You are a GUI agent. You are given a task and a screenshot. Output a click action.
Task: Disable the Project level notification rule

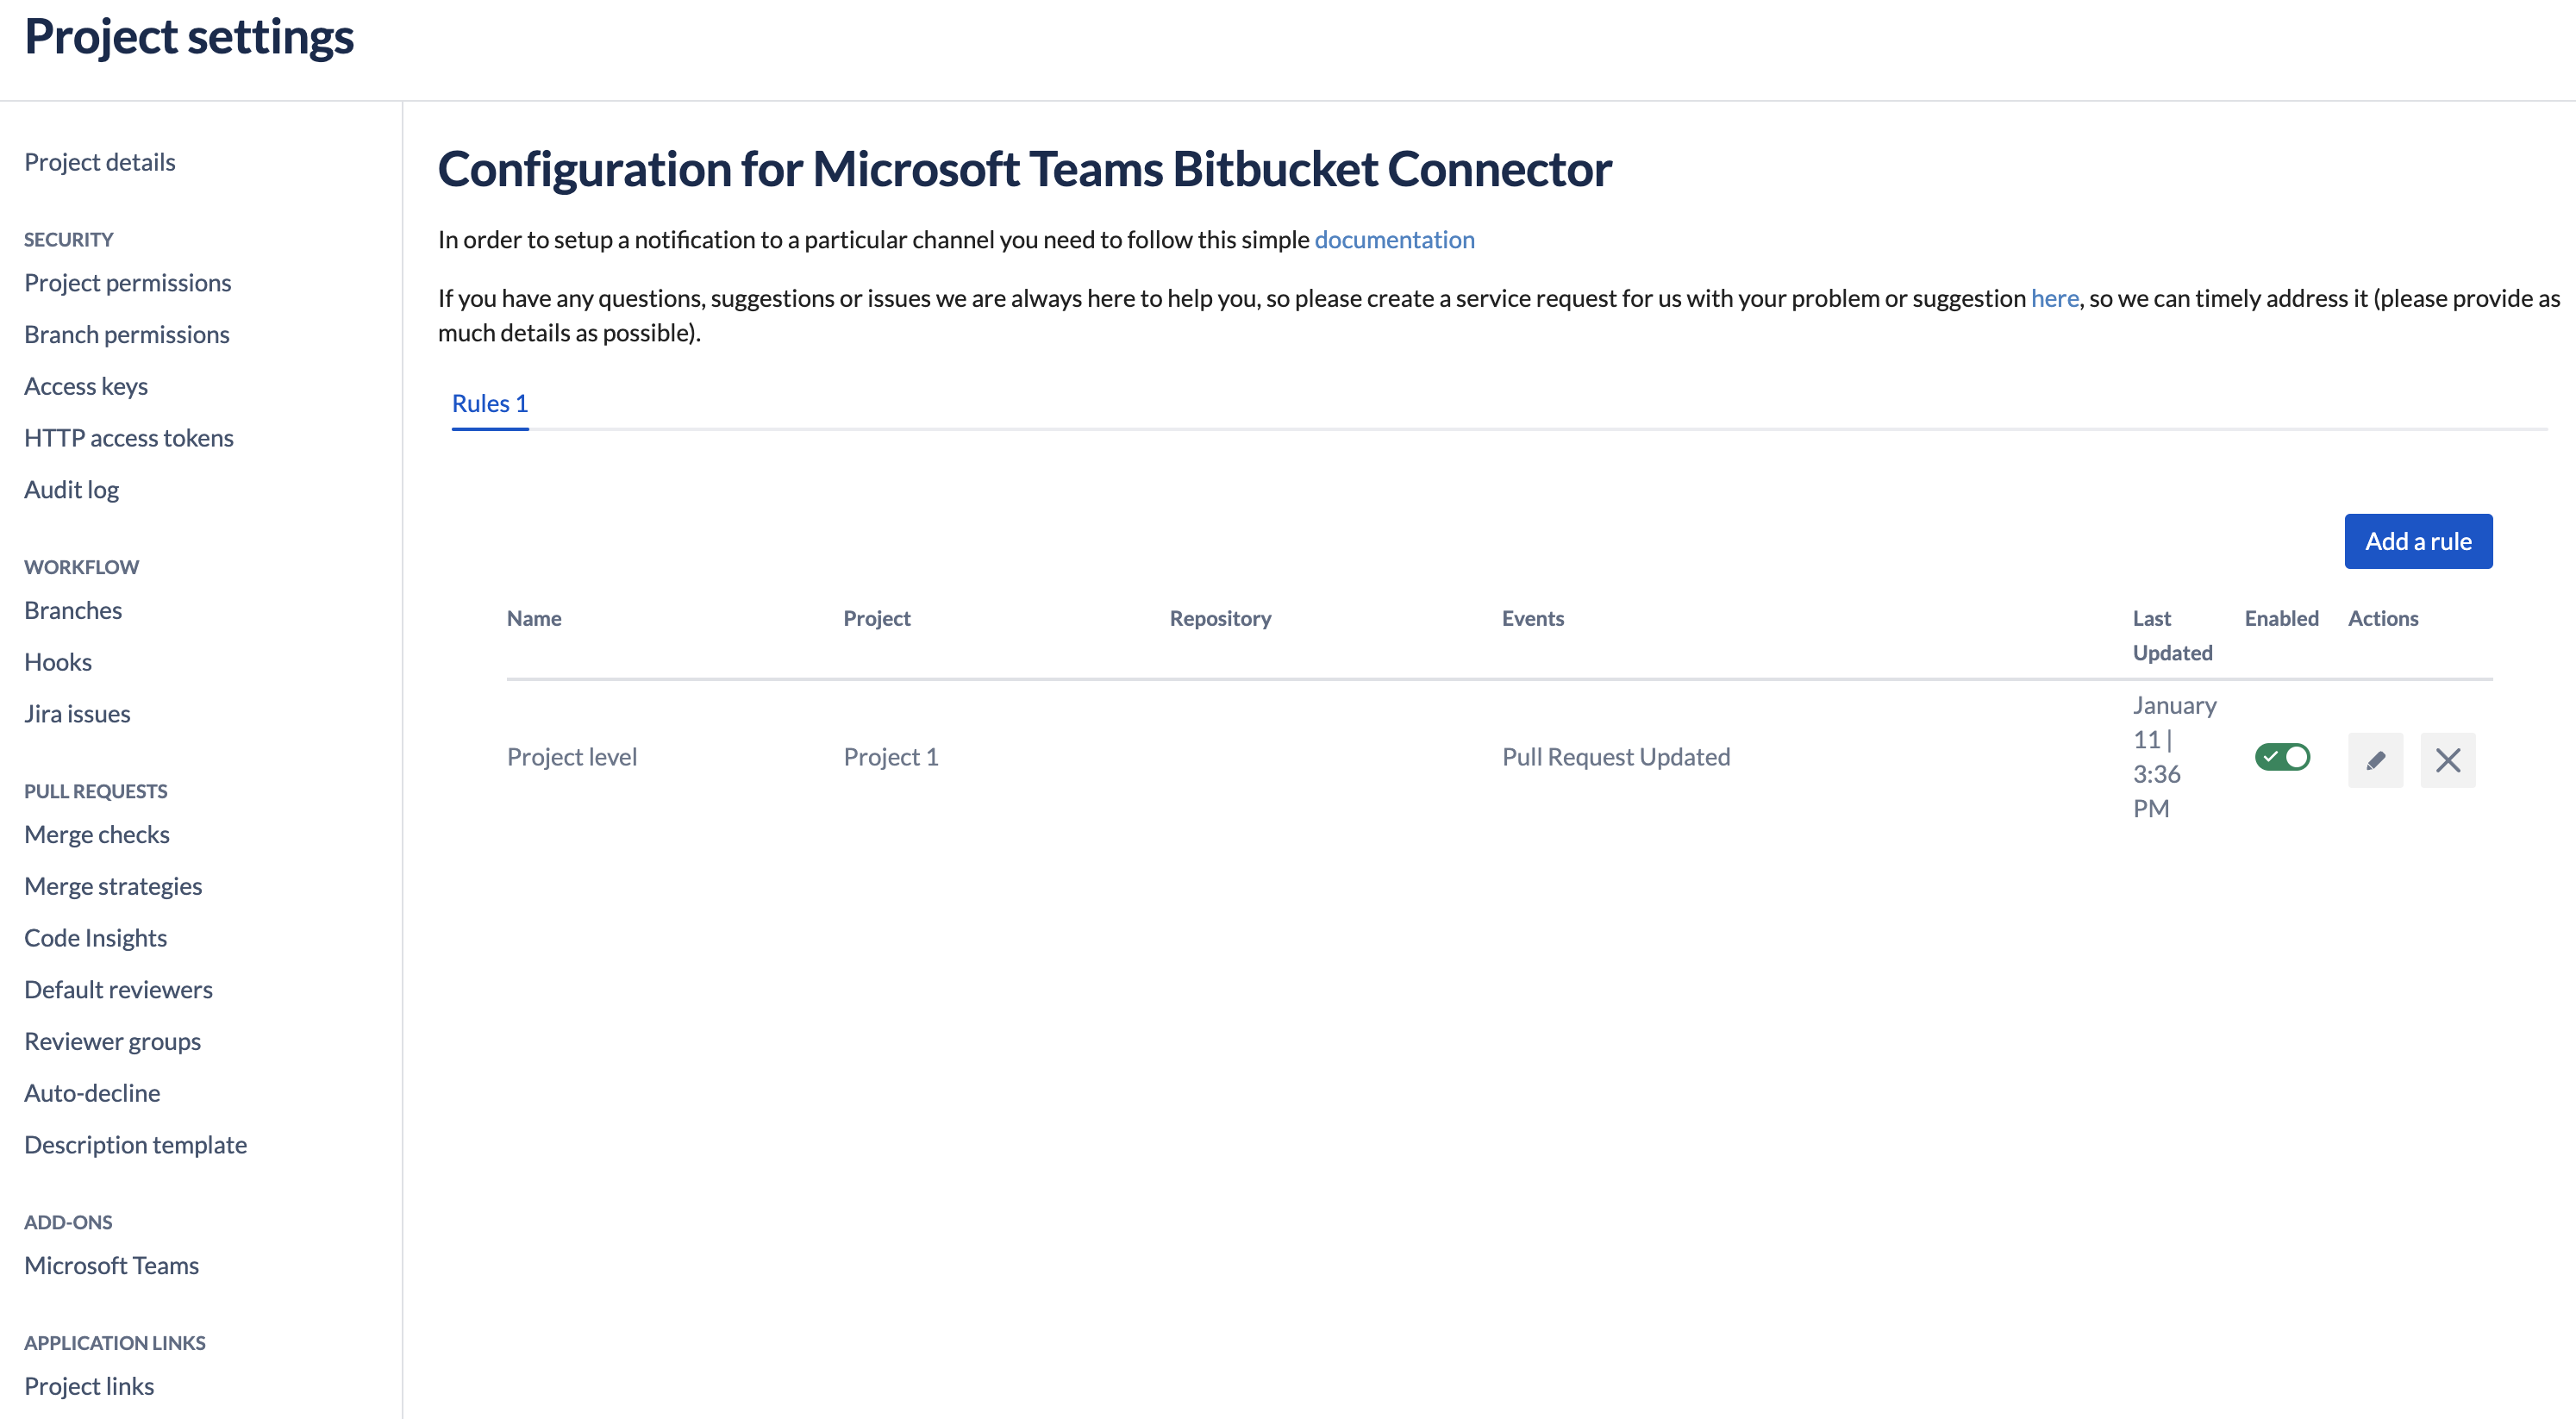pos(2282,757)
